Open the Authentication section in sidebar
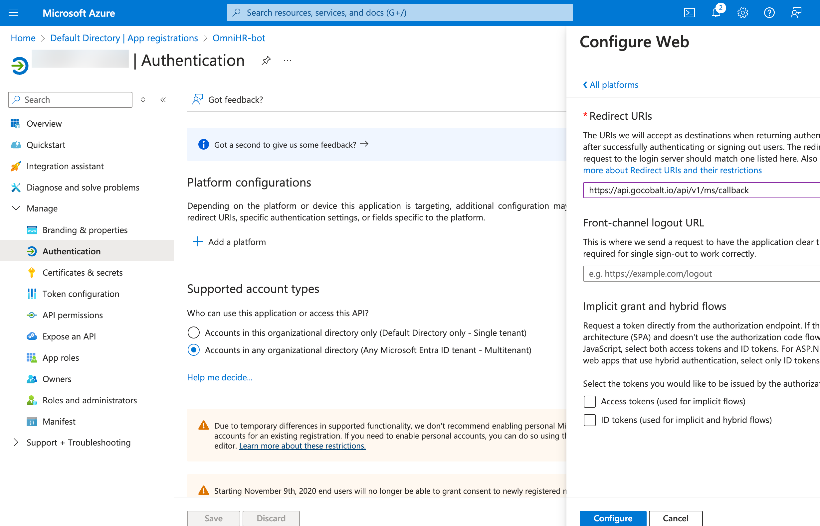Screen dimensions: 820x526 point(71,251)
